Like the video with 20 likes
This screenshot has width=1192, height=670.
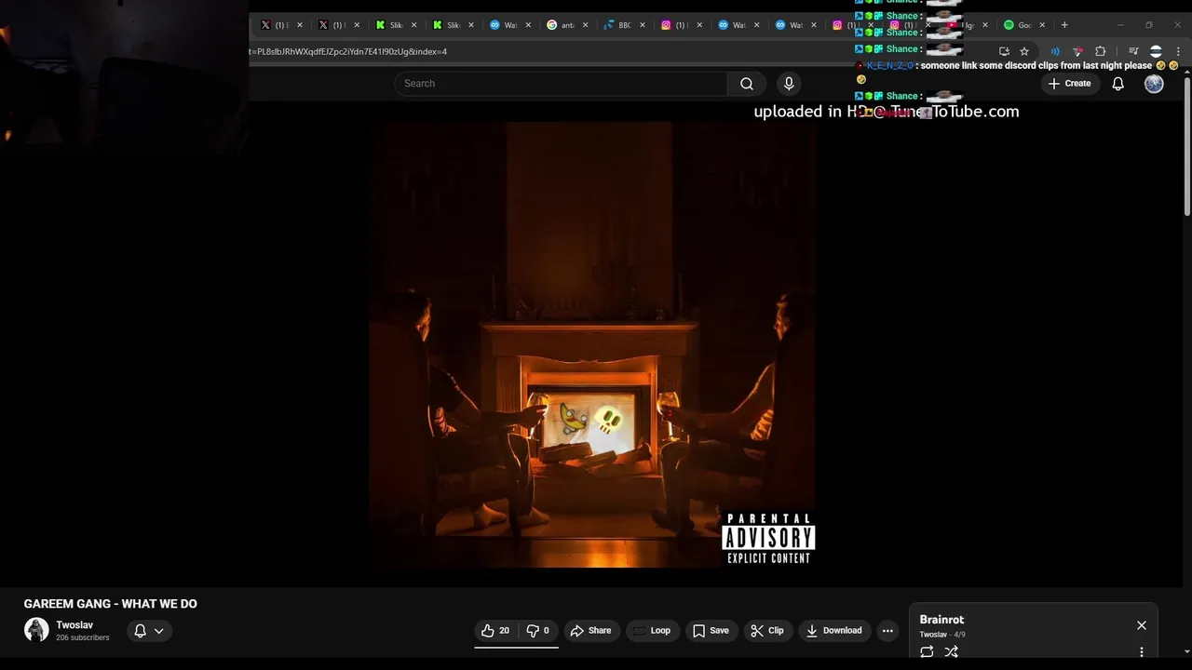495,631
